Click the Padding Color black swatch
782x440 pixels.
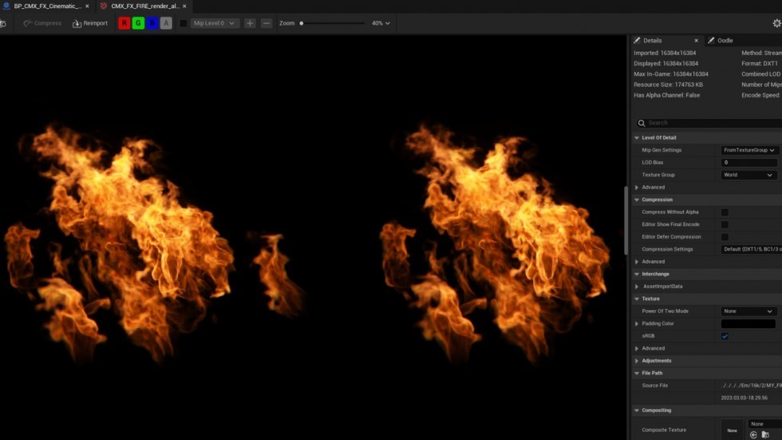(x=748, y=324)
